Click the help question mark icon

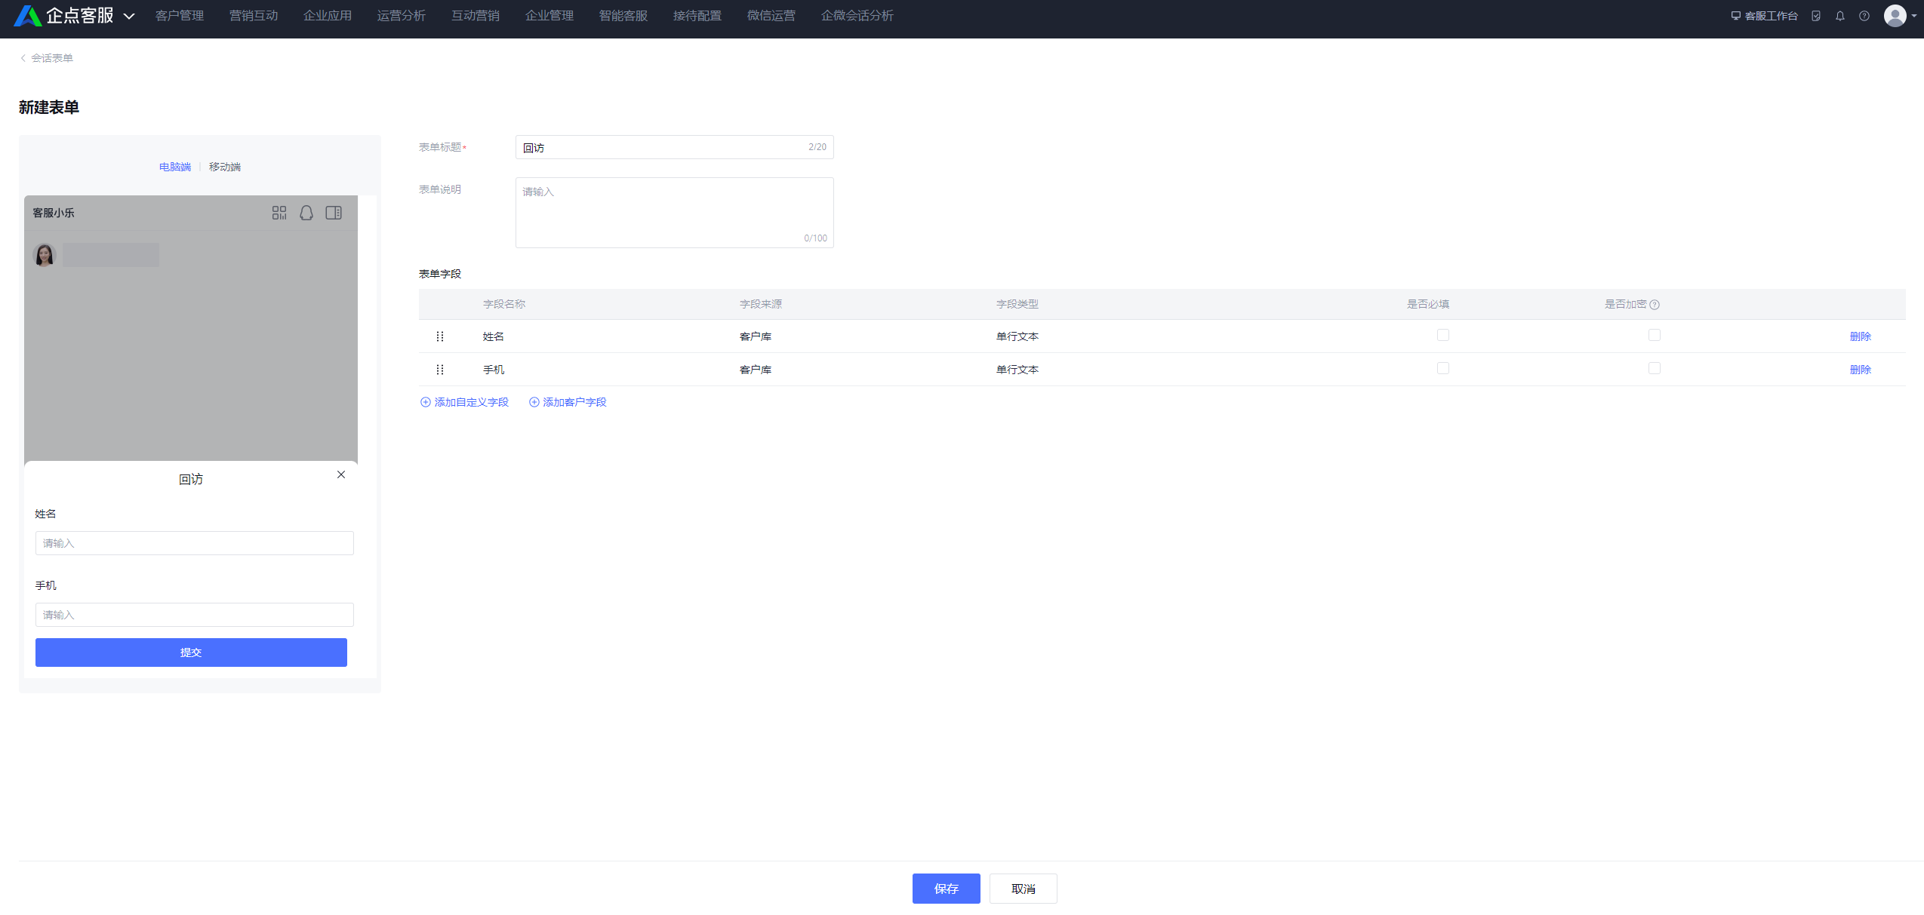1864,16
